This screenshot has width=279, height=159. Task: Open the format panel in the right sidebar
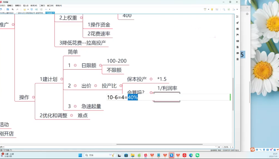pyautogui.click(x=237, y=16)
